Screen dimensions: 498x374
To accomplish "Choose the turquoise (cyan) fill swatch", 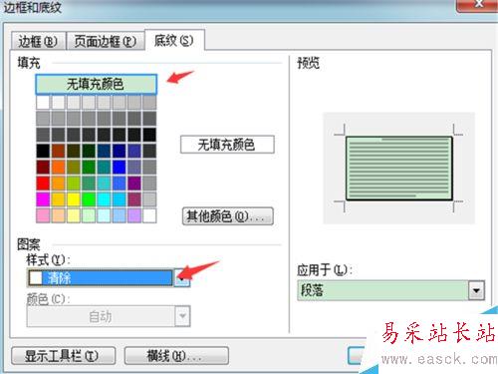I will click(x=104, y=199).
